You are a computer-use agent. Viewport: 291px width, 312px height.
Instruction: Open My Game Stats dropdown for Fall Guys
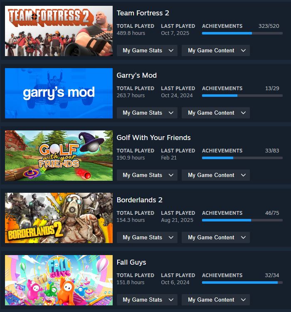[147, 300]
